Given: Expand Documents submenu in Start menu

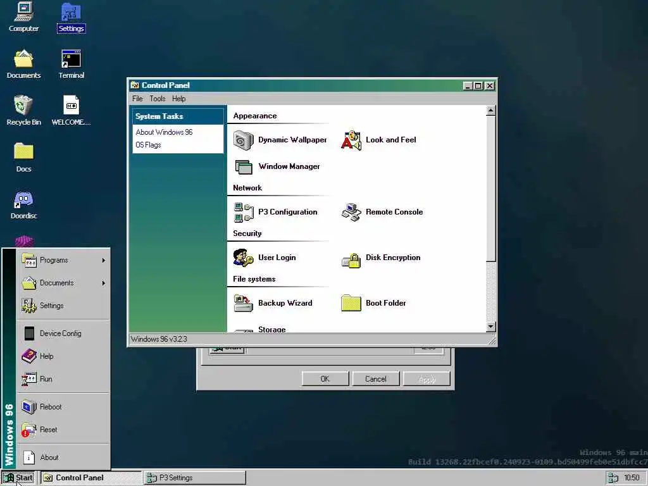Looking at the screenshot, I should click(64, 283).
